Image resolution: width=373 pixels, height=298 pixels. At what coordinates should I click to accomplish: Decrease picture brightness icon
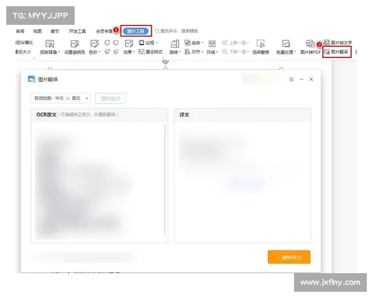[116, 52]
